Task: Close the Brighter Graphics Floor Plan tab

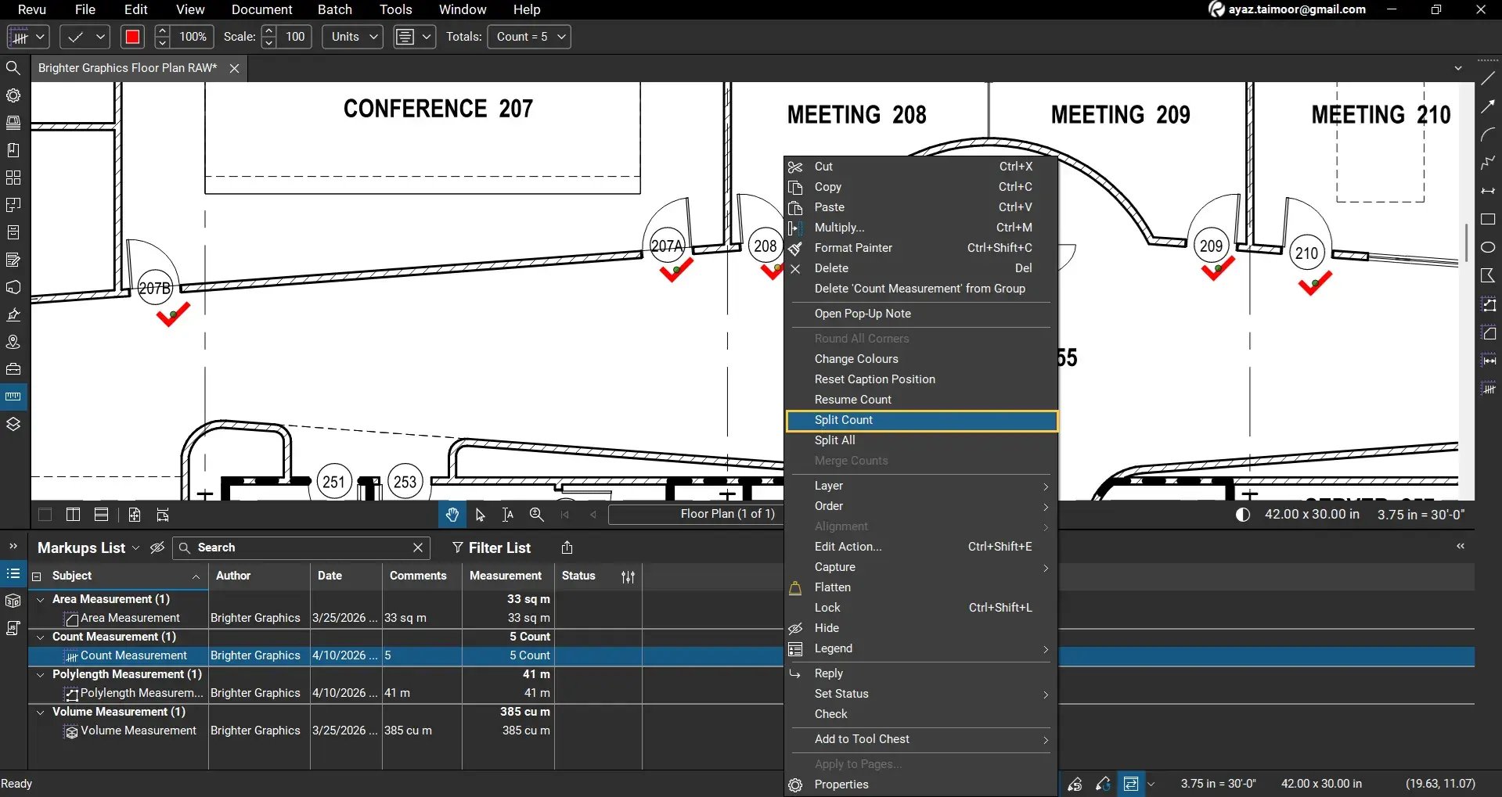Action: (x=234, y=68)
